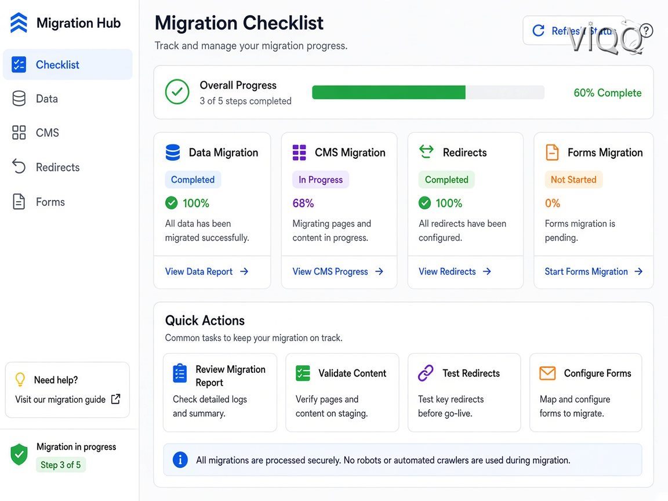Open the Checklist sidebar item
668x501 pixels.
pos(68,65)
